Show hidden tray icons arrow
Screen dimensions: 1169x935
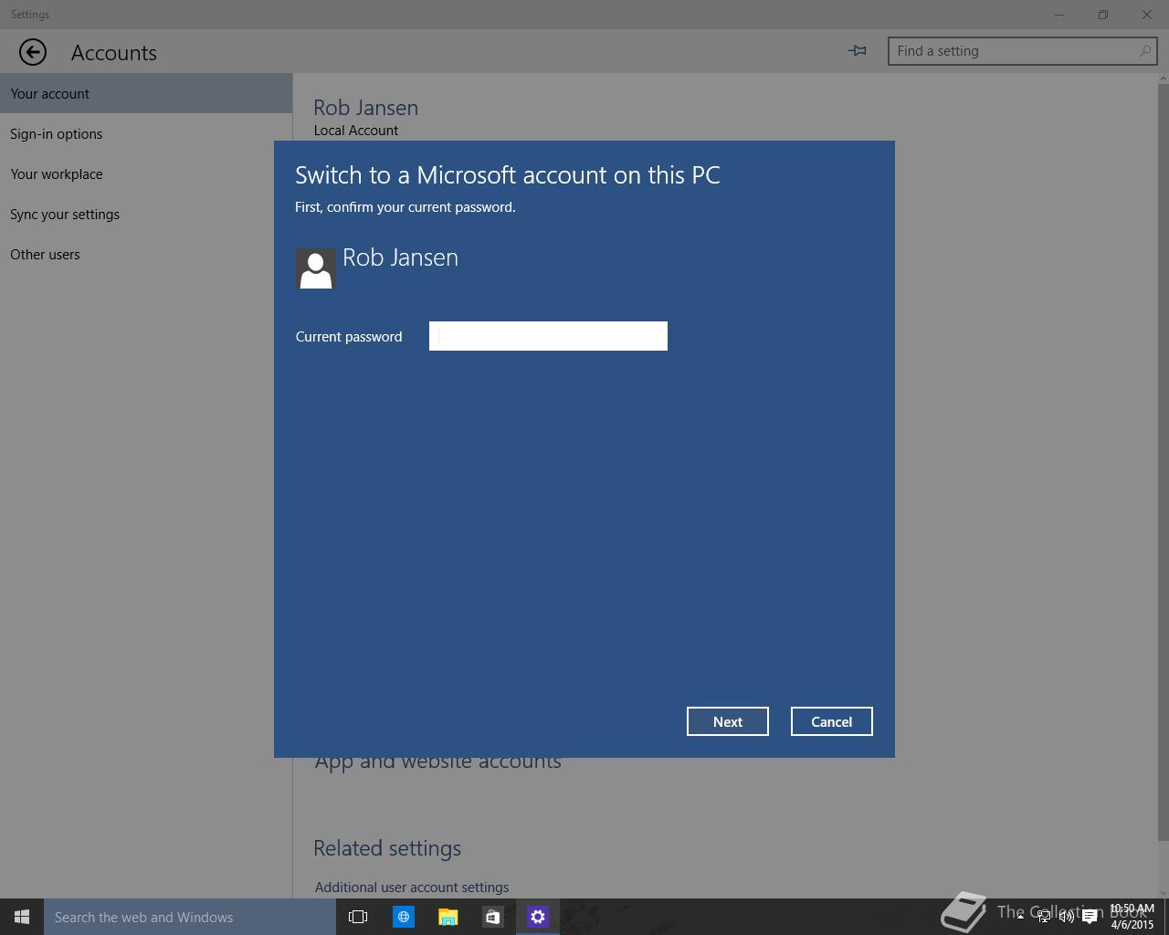1020,917
